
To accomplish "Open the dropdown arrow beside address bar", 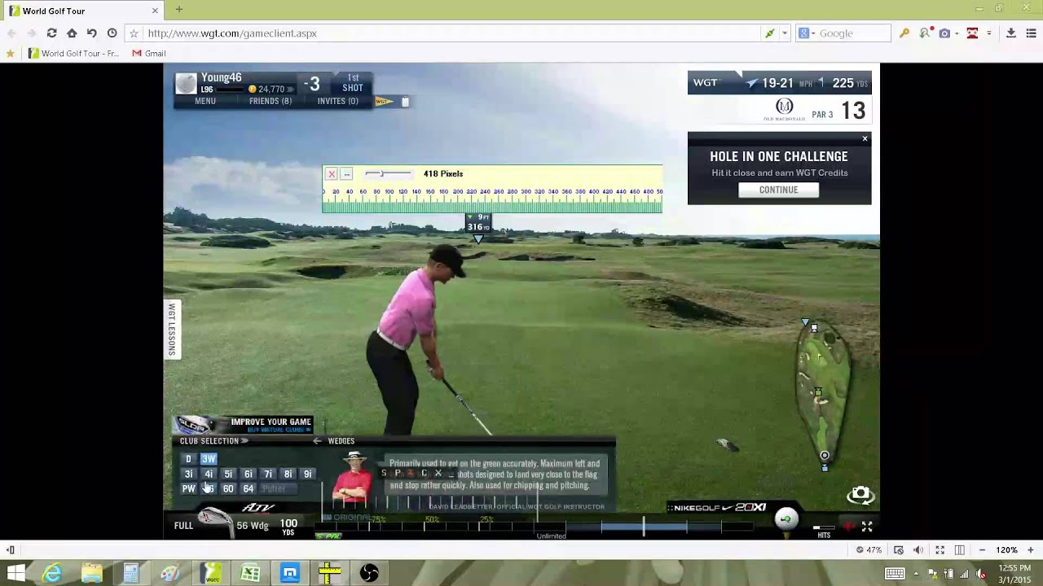I will [785, 33].
